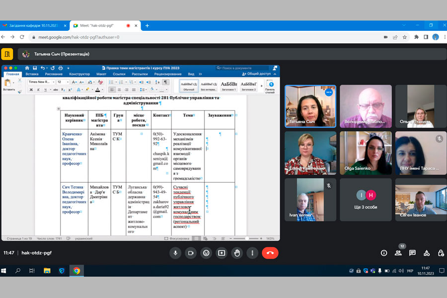The image size is (447, 298).
Task: Click the Поиск в документе search field
Action: 242,68
